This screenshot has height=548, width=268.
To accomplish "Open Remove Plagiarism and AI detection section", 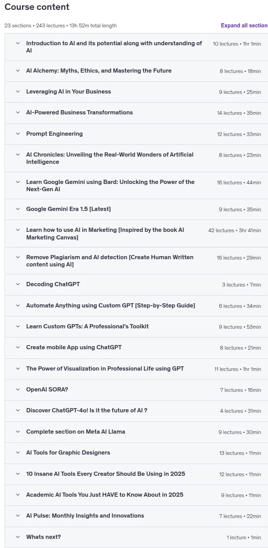I will click(110, 261).
